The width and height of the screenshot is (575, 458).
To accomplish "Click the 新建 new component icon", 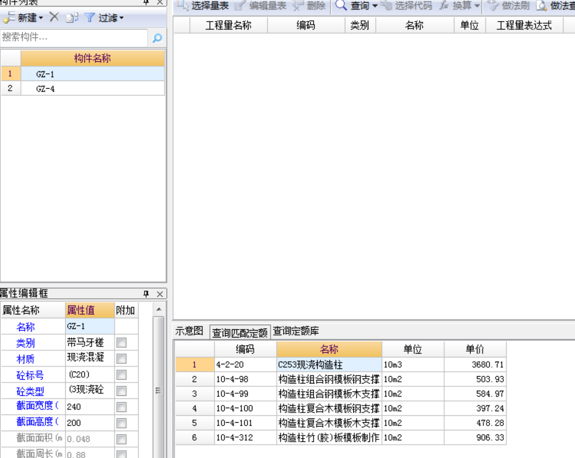I will click(9, 18).
